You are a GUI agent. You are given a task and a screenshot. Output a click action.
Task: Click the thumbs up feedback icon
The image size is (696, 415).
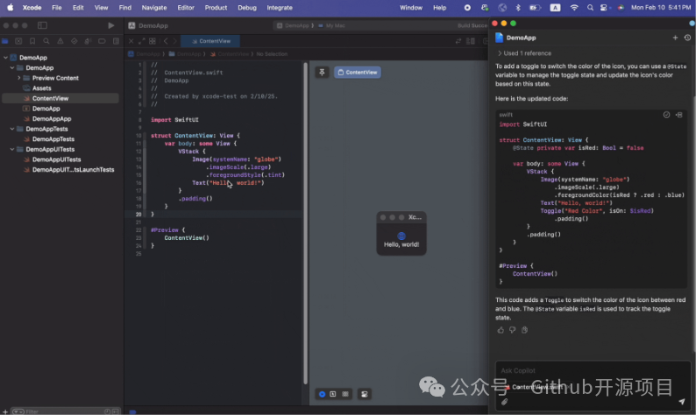(x=501, y=330)
